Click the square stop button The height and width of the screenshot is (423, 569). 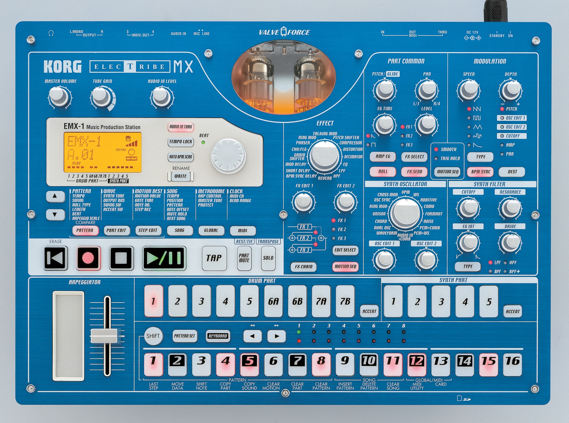point(121,258)
